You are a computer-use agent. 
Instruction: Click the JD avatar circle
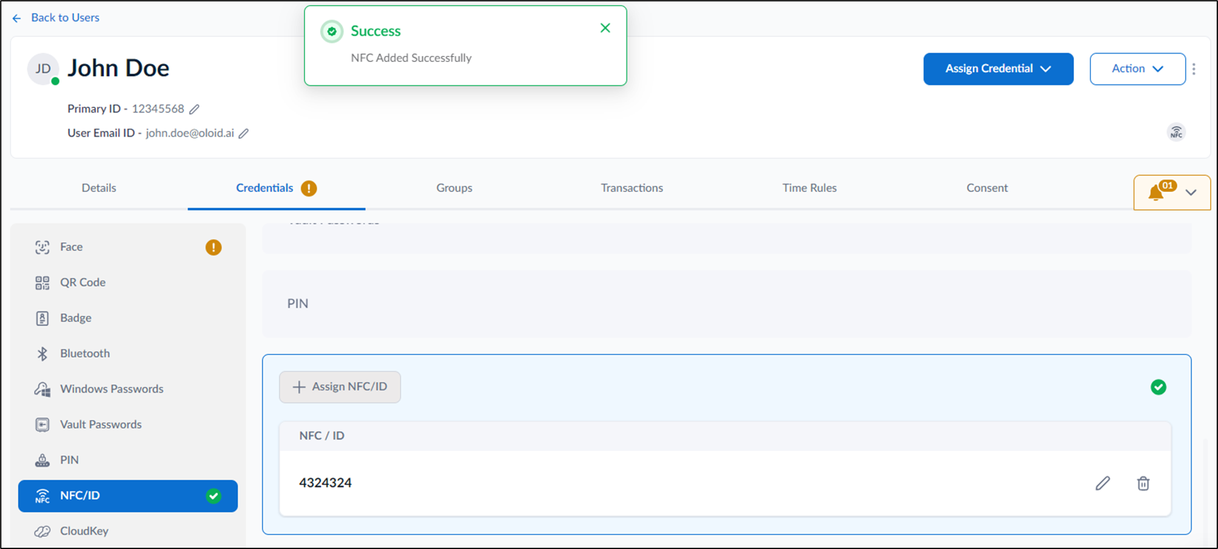click(x=43, y=69)
